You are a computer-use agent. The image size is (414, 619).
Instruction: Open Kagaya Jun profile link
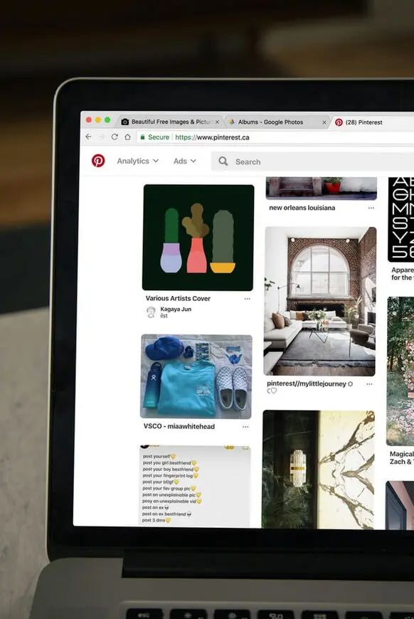point(176,309)
